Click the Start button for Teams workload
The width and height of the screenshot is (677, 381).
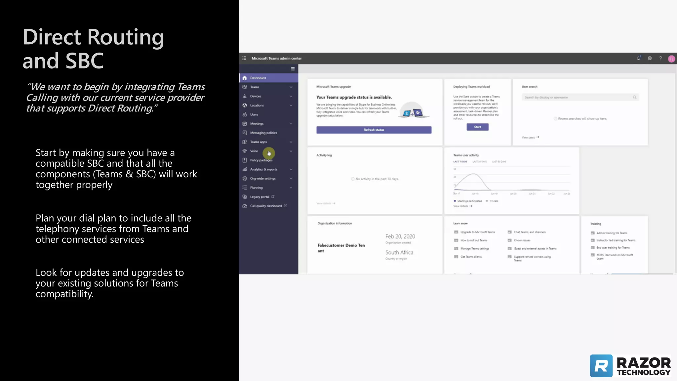coord(477,127)
